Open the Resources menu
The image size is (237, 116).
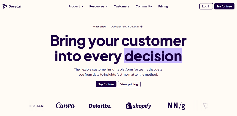(98, 6)
